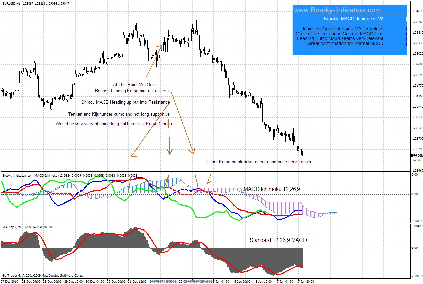The width and height of the screenshot is (423, 284).
Task: Click the 2011.01.04 17:00 time marker
Action: pos(199,281)
